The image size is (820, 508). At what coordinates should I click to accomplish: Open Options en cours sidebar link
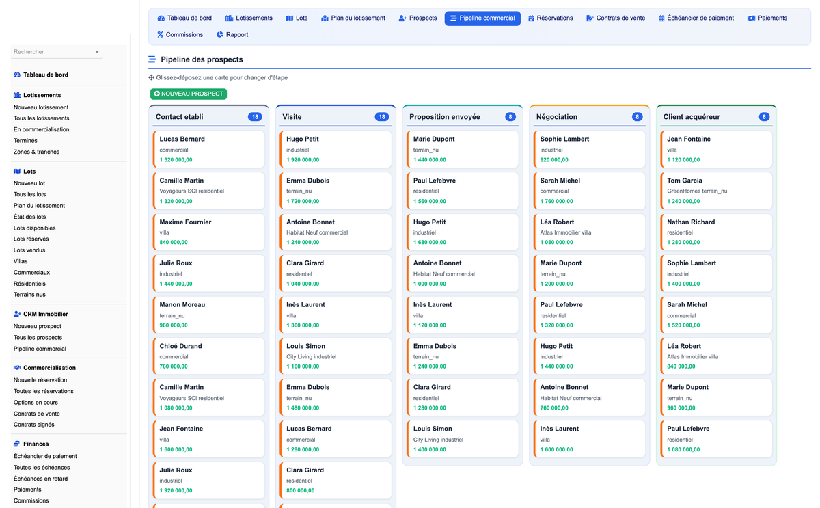coord(36,403)
